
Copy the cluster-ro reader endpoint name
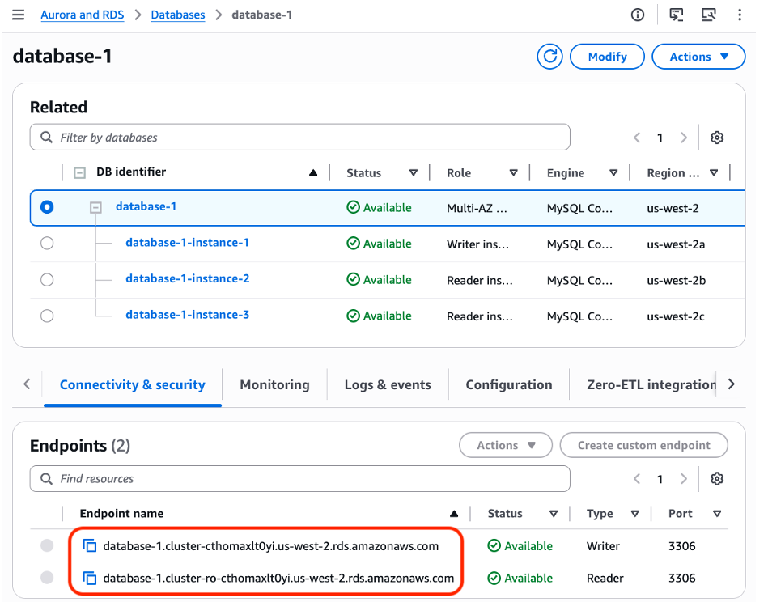(x=90, y=578)
